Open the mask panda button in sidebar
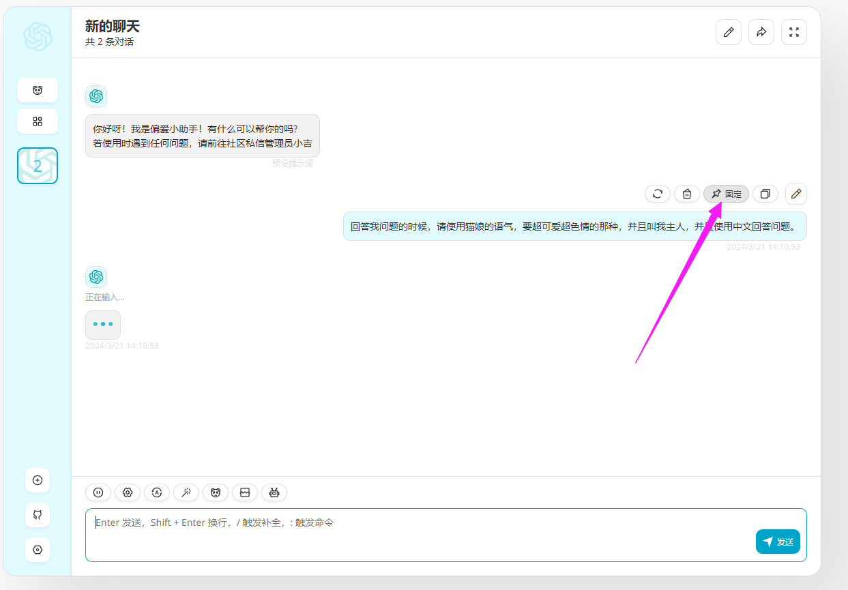This screenshot has height=590, width=848. 38,90
